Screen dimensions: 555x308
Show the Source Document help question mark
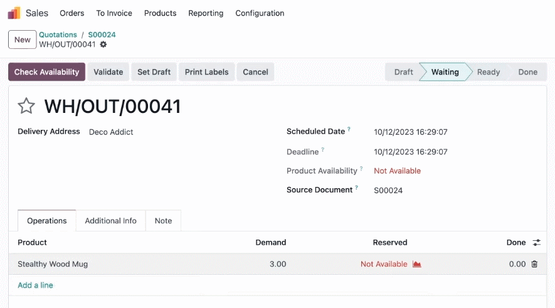[356, 188]
